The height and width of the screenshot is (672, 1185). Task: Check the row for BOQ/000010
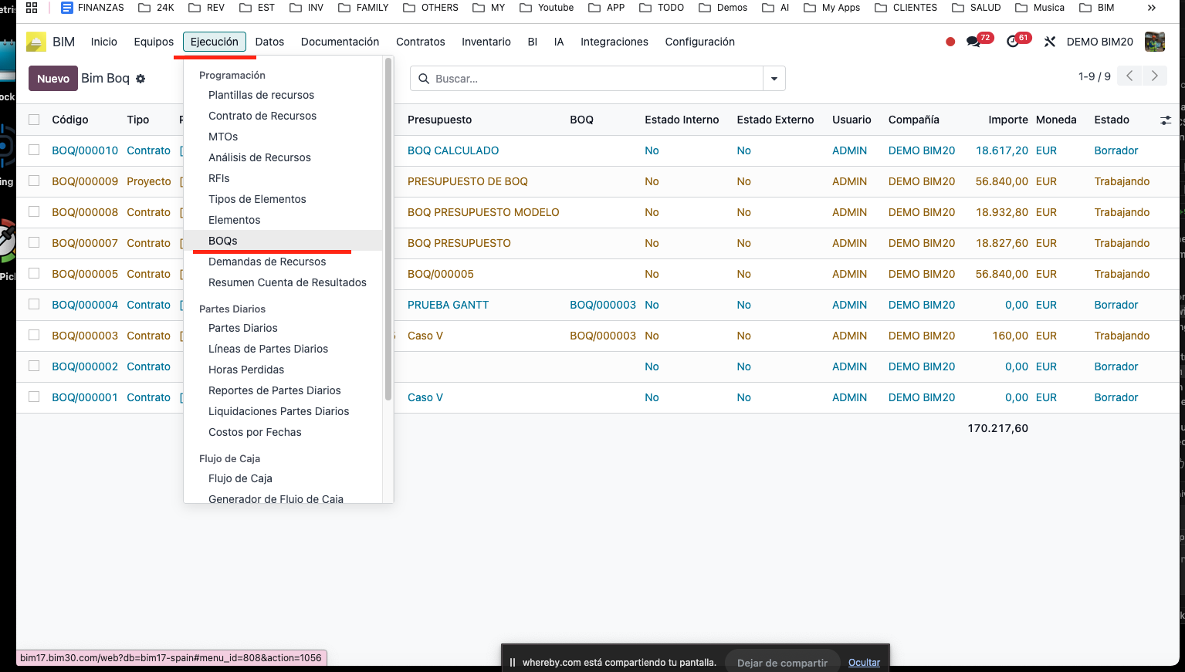coord(34,150)
